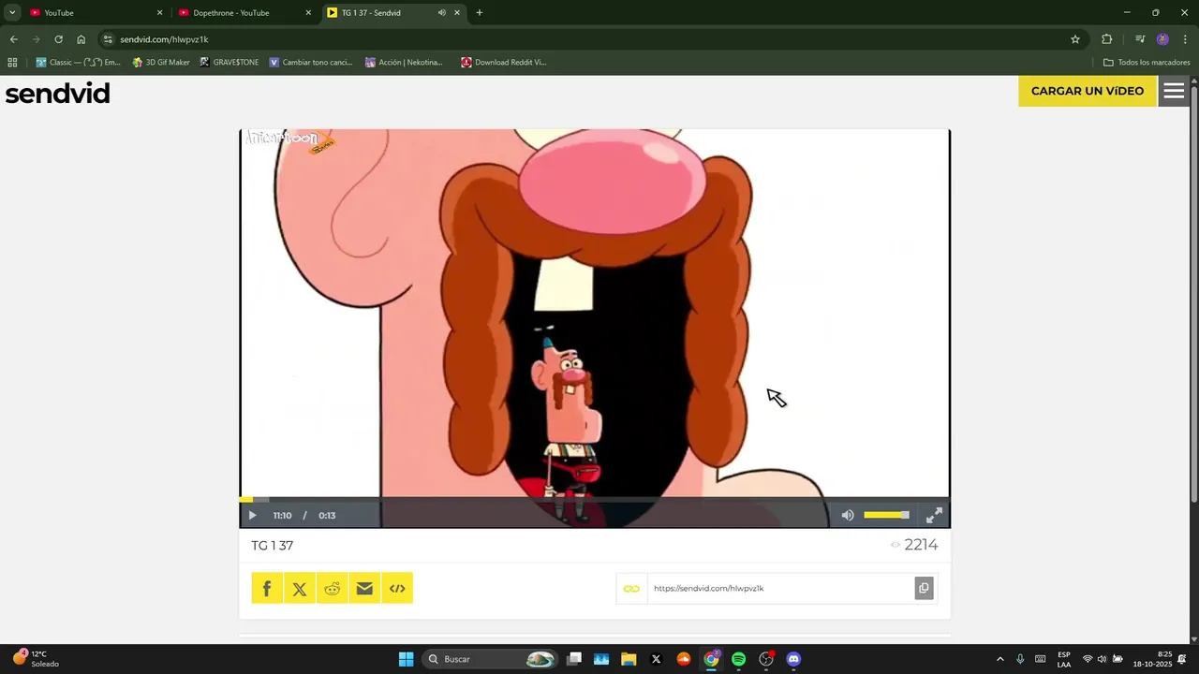The height and width of the screenshot is (674, 1199).
Task: Share video on Facebook
Action: (267, 588)
